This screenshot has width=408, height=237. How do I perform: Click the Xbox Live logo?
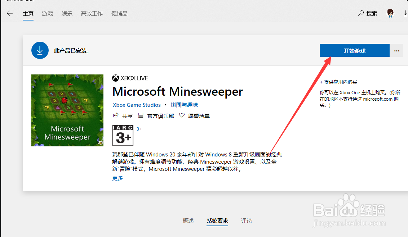[x=116, y=78]
